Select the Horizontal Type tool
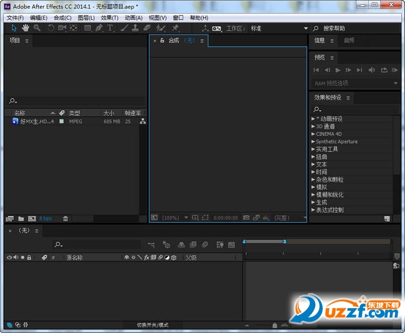Screen dimensions: 405x333 (110, 28)
